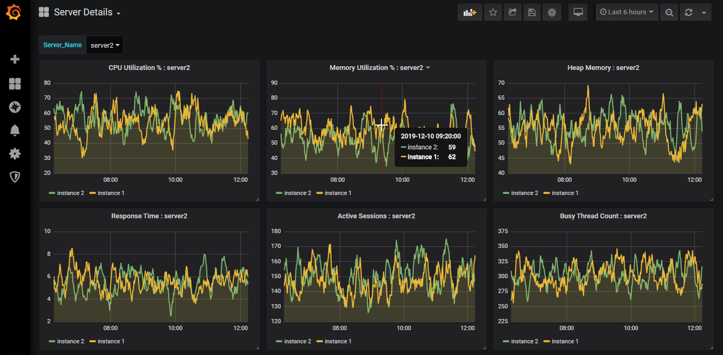Star this dashboard as favorite
This screenshot has height=355, width=723.
(493, 12)
